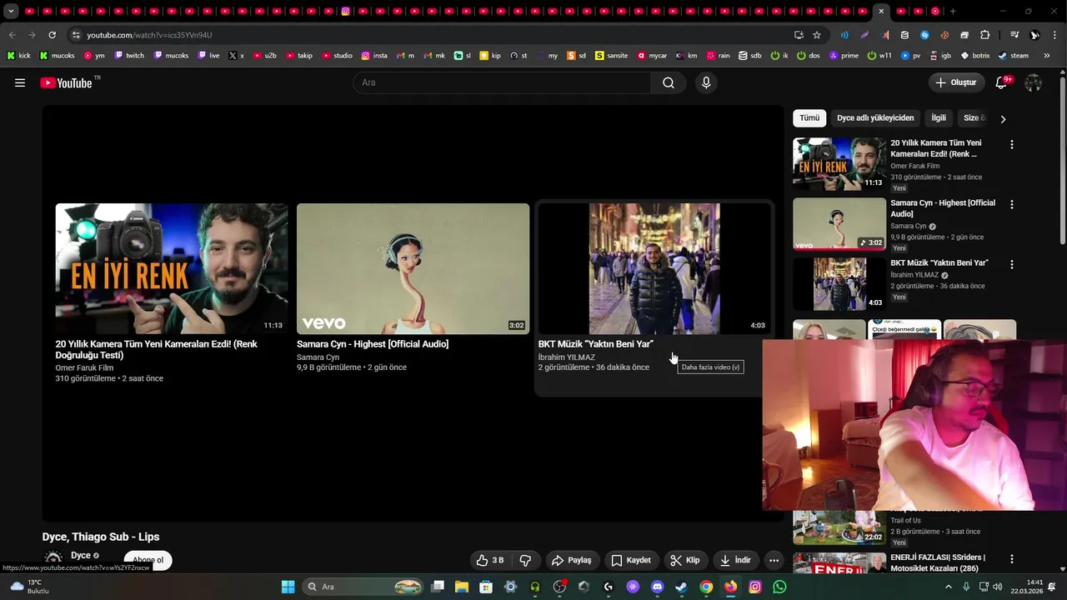Subscribe with the Abone ol button
The width and height of the screenshot is (1067, 600).
point(148,560)
